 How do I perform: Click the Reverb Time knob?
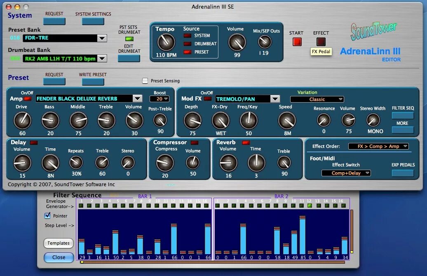click(256, 163)
